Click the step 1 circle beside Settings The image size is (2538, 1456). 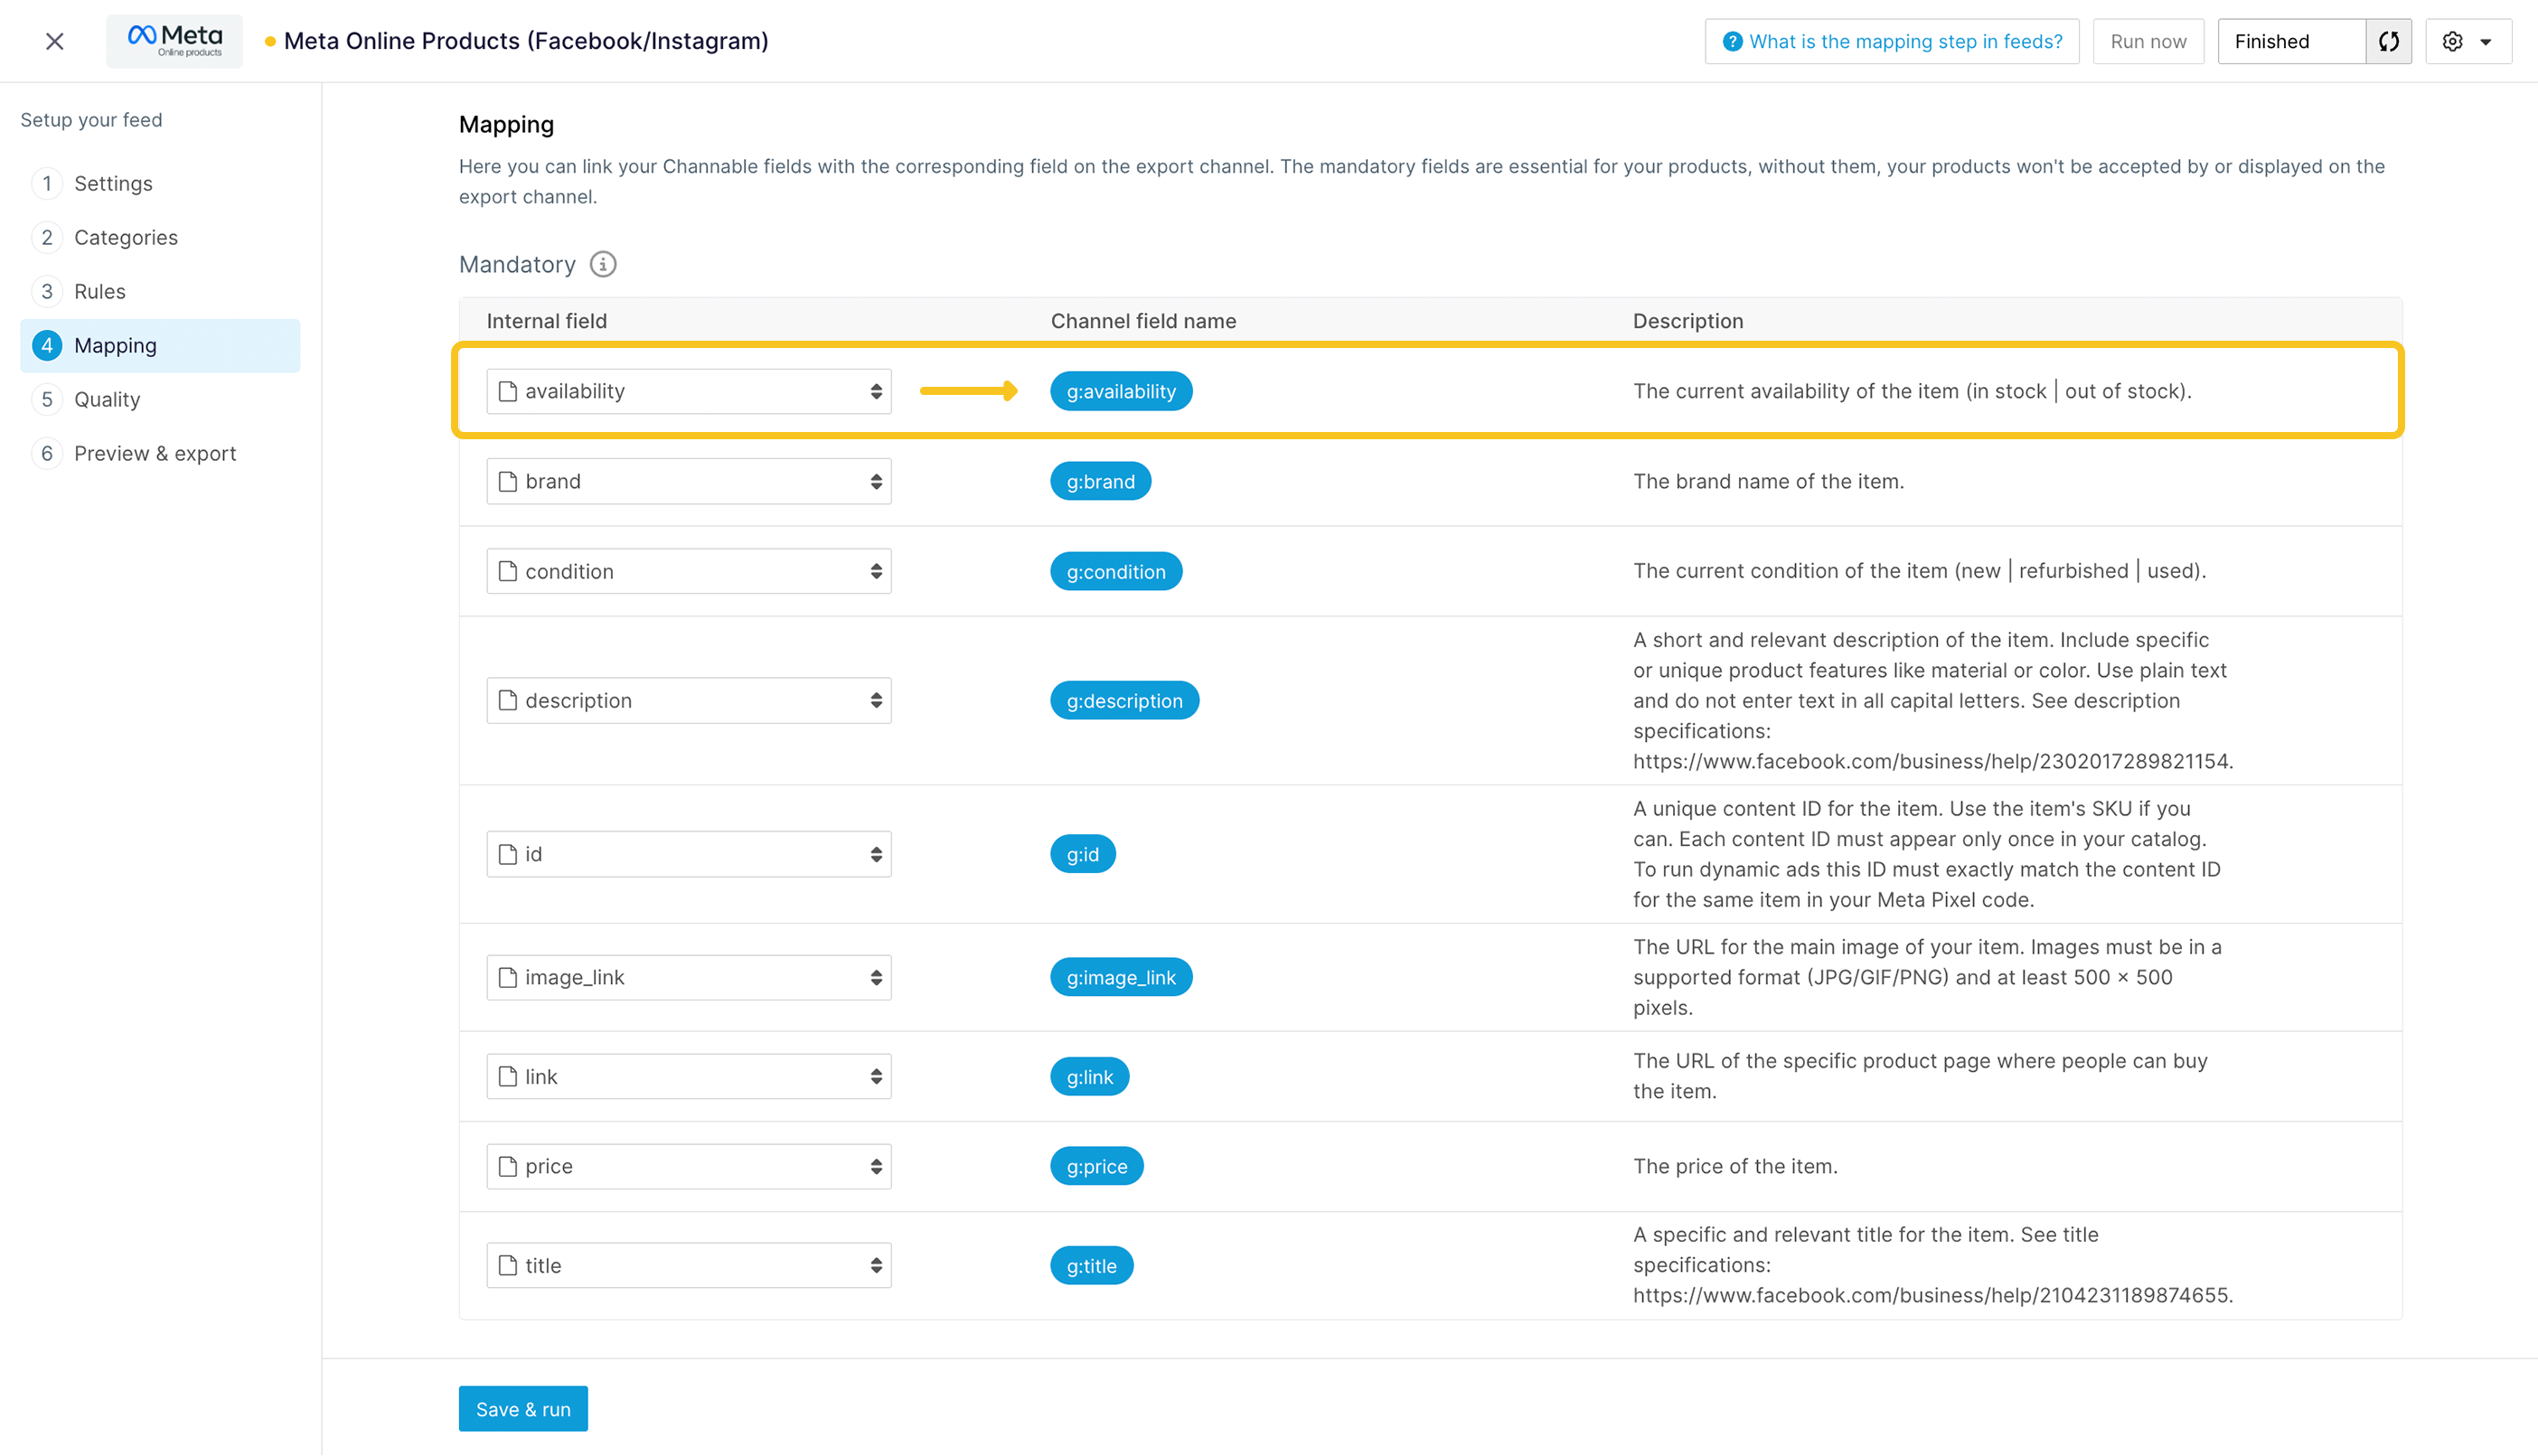(46, 183)
